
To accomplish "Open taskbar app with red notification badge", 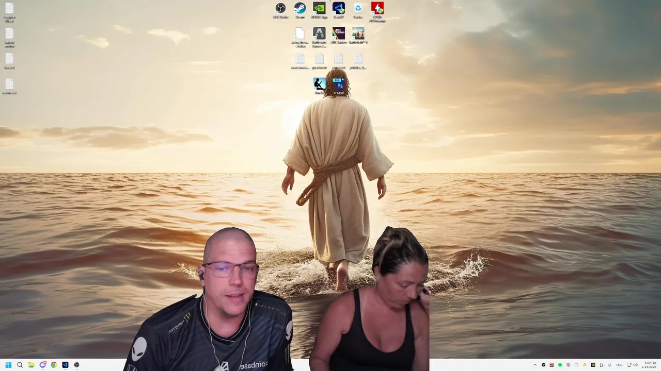I will 42,365.
